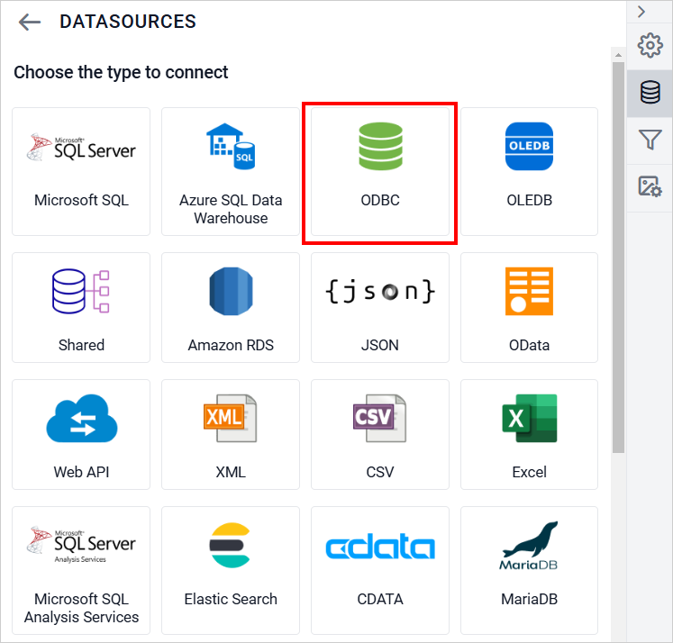Choose the XML datasource tile
The height and width of the screenshot is (643, 673).
point(231,434)
